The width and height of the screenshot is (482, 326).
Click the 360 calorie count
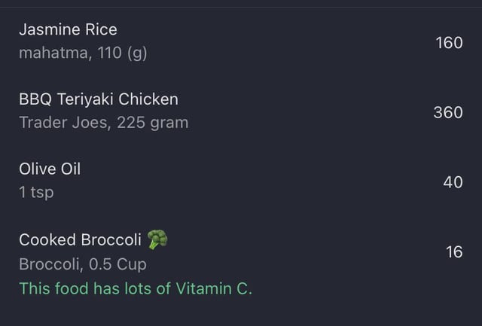point(448,112)
